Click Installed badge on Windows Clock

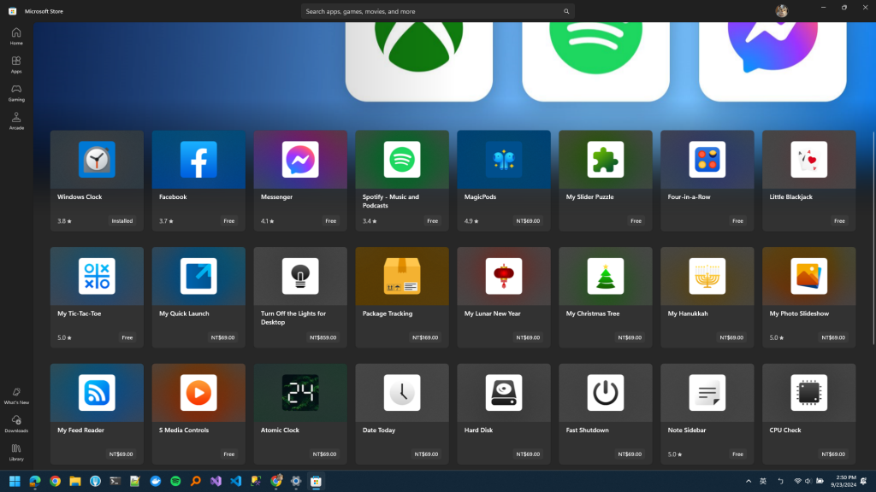tap(121, 221)
